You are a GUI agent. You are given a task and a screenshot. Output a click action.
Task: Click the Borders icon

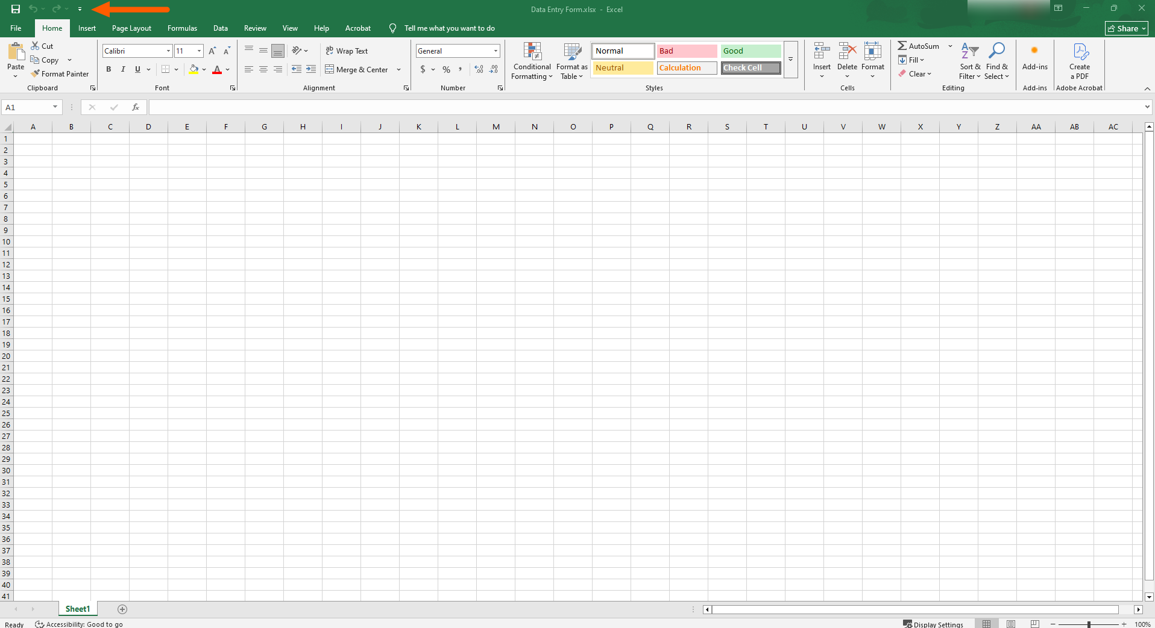(x=165, y=69)
